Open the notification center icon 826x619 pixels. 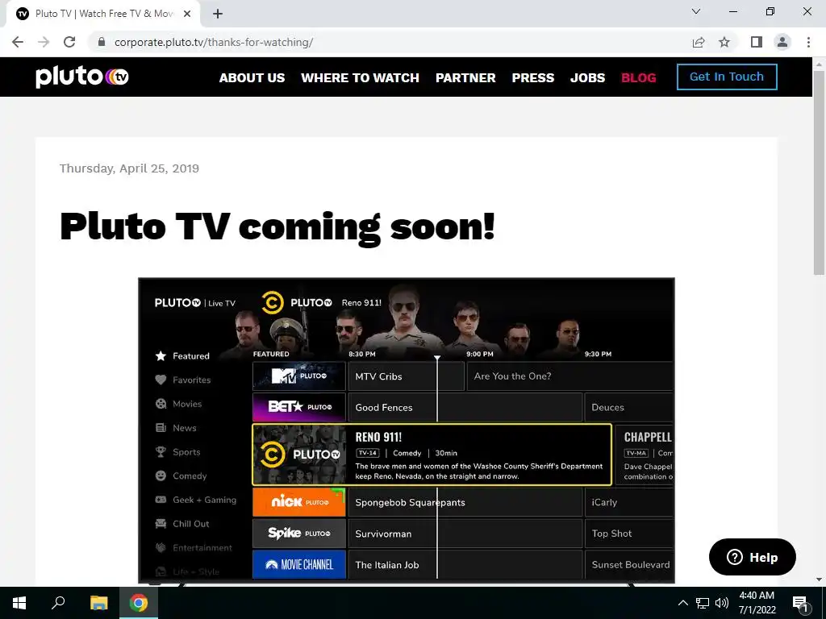(800, 604)
